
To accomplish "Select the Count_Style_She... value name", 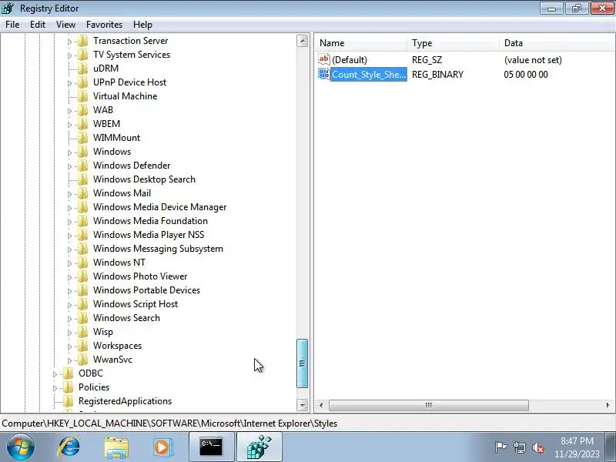I will (x=369, y=74).
